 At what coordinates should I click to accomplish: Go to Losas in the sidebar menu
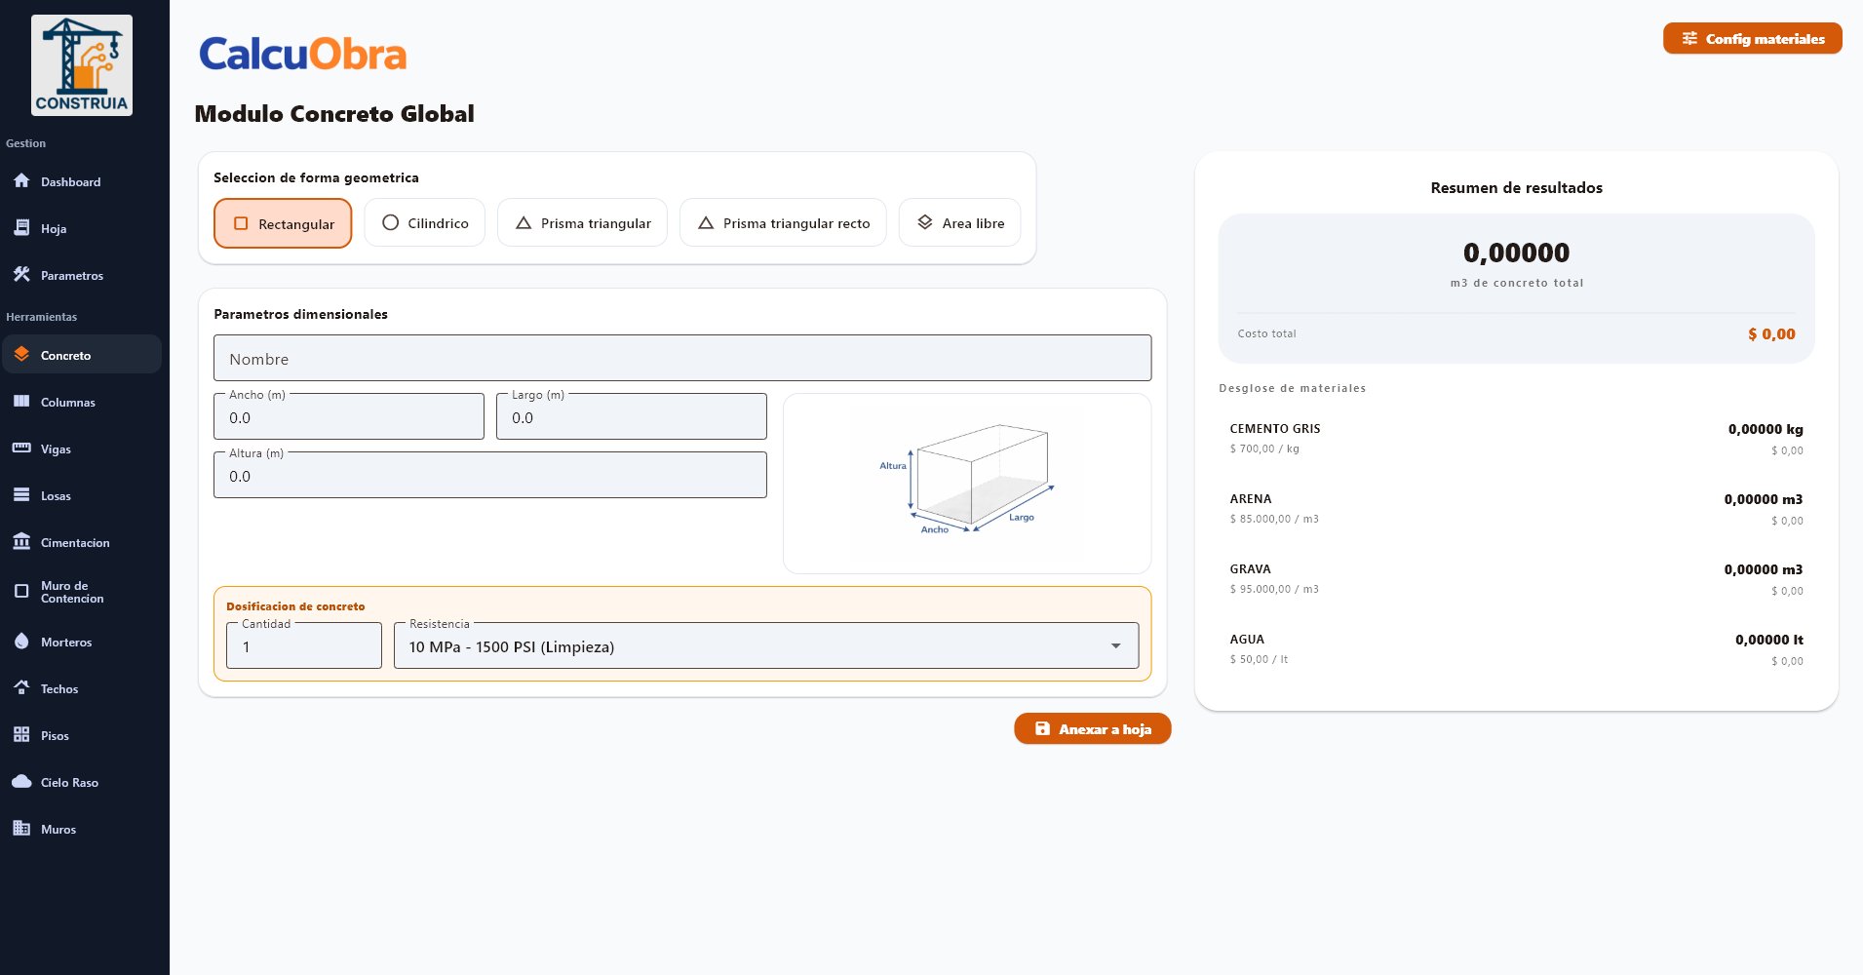pyautogui.click(x=56, y=495)
